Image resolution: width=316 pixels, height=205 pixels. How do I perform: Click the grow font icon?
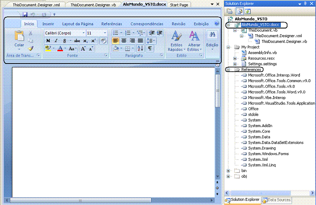83,48
